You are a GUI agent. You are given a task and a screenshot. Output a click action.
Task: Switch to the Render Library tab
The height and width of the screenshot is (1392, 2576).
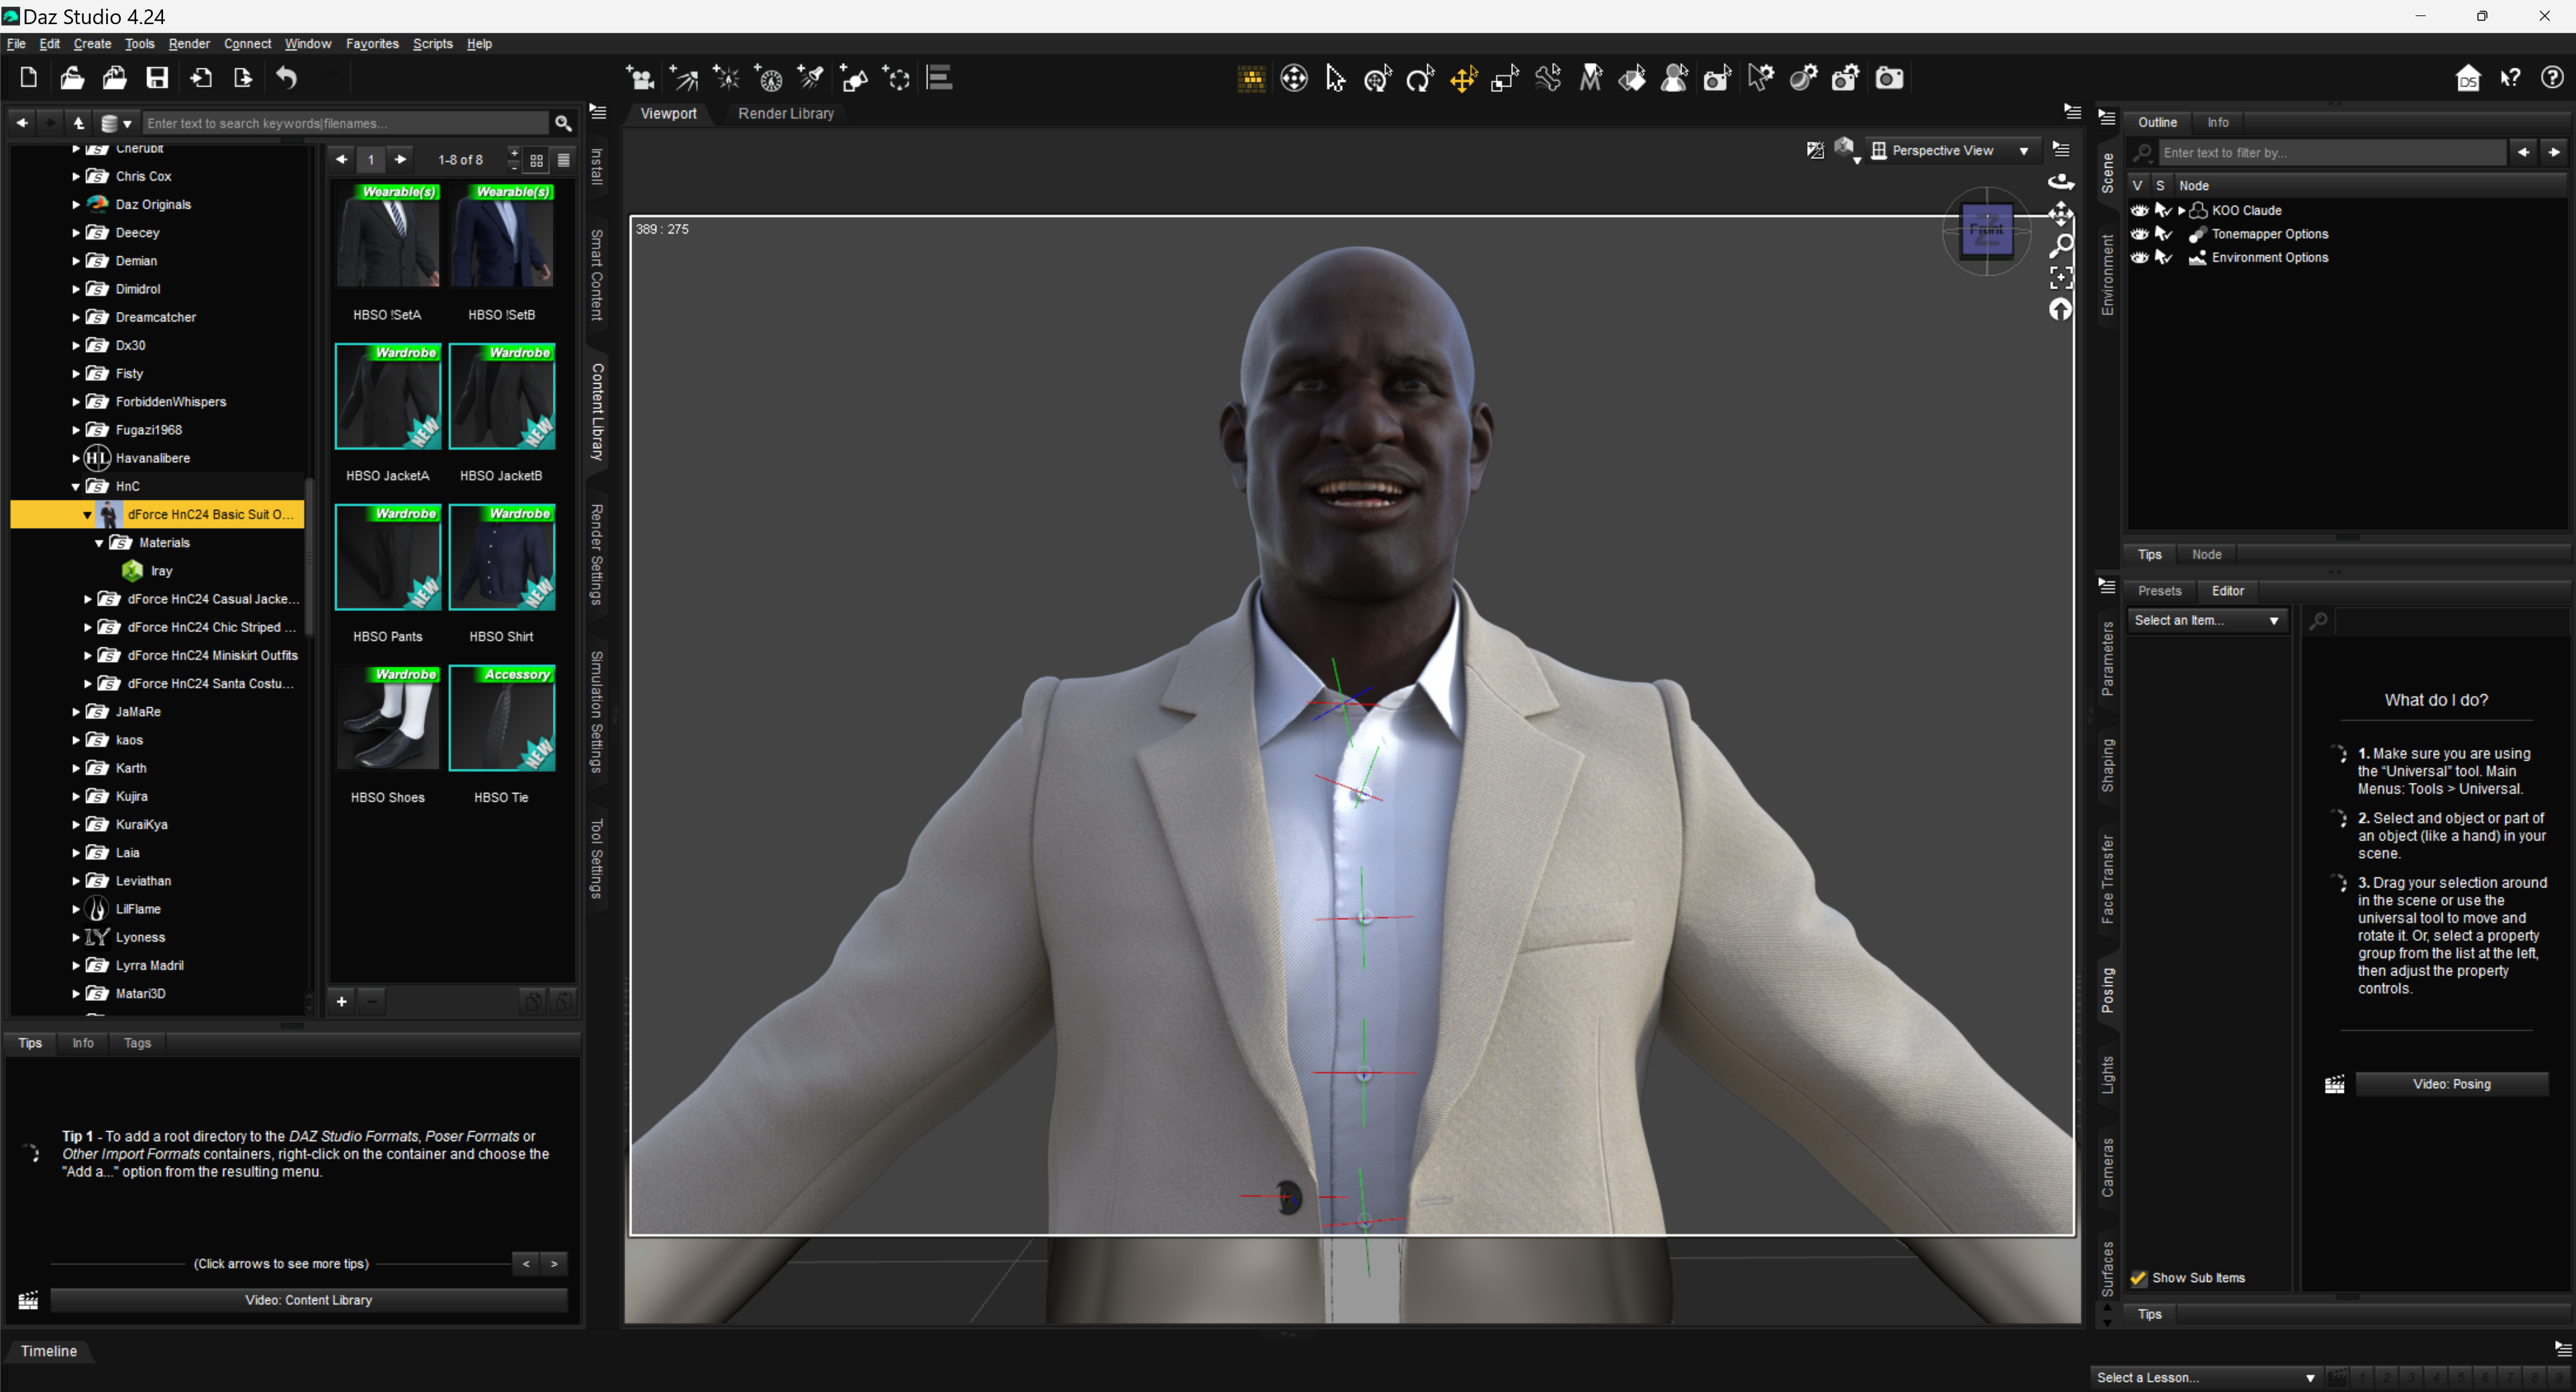tap(785, 114)
